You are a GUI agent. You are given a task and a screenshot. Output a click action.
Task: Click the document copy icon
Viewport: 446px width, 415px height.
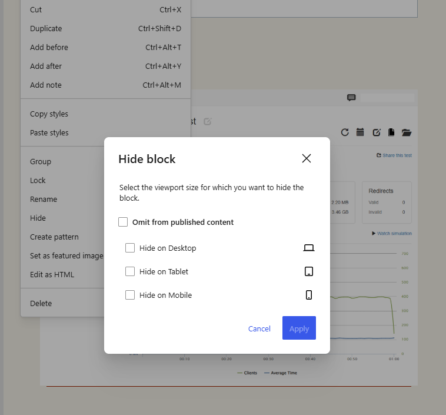(x=391, y=132)
